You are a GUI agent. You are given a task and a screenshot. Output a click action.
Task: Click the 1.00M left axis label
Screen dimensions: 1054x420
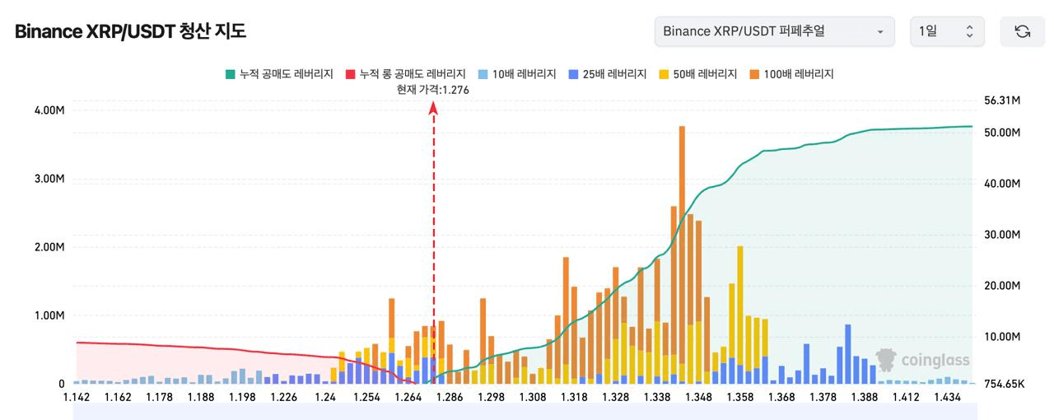coord(49,315)
